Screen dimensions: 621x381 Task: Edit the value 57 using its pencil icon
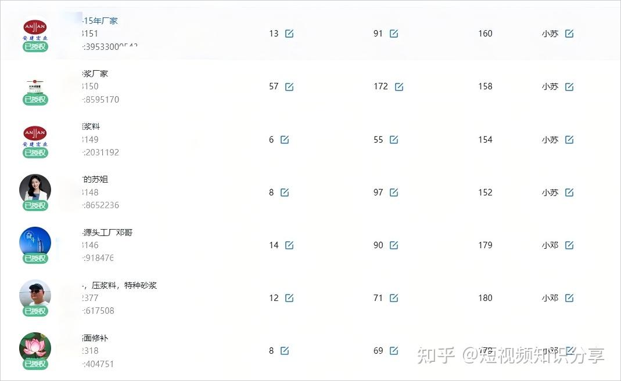pyautogui.click(x=289, y=87)
